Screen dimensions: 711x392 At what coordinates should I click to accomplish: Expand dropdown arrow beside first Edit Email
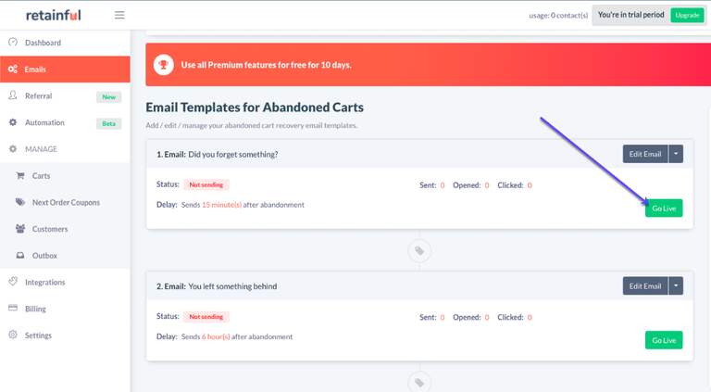click(676, 154)
